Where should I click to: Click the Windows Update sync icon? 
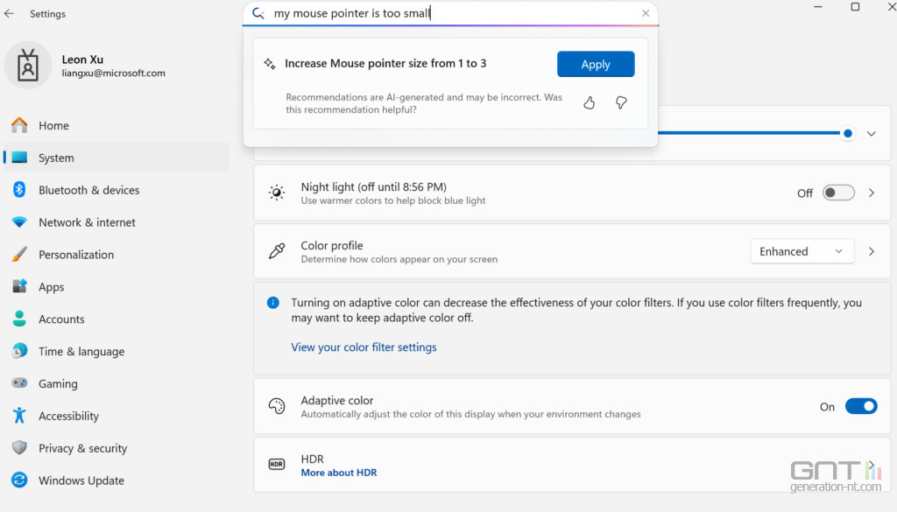[19, 480]
